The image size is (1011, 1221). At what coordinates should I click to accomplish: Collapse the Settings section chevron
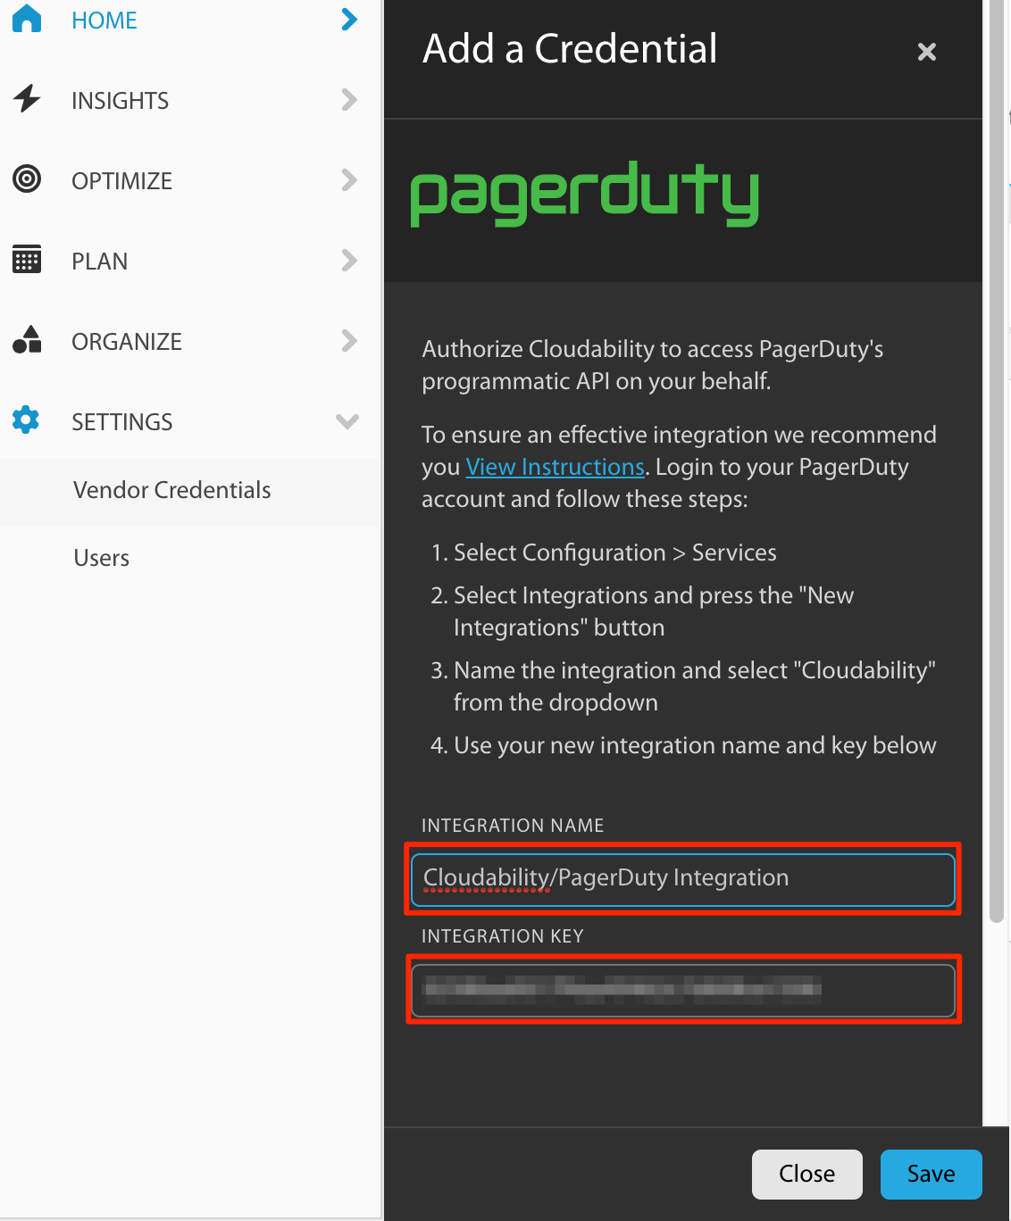(347, 421)
